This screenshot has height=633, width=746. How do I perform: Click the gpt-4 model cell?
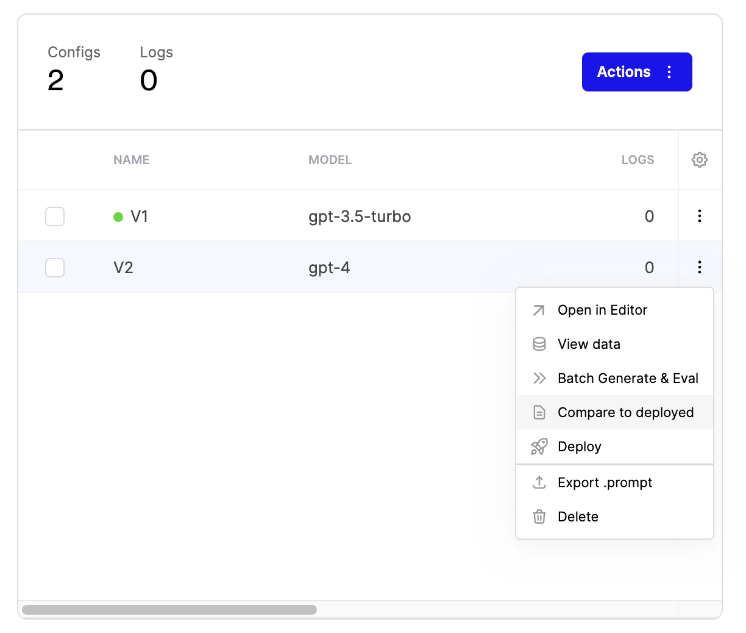(329, 268)
